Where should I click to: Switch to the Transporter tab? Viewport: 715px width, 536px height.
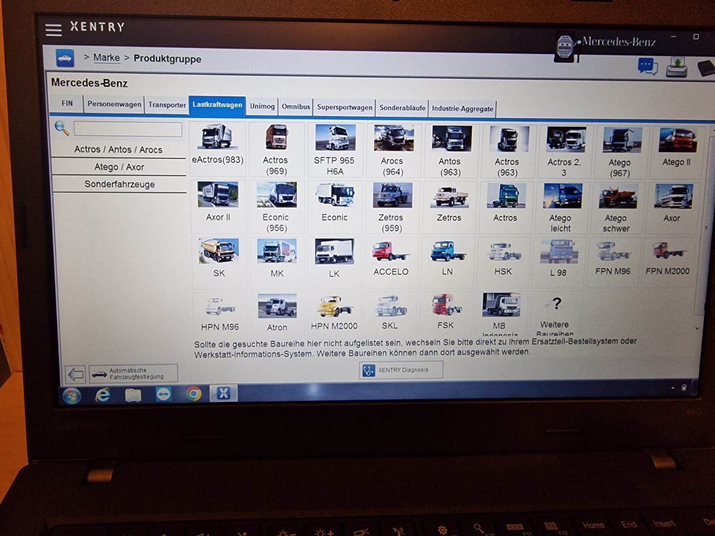[x=167, y=105]
